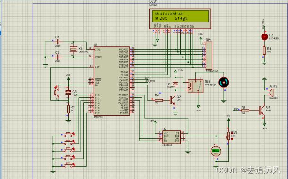Select resistor R2 near transistor Q2
The width and height of the screenshot is (288, 179).
point(158,100)
